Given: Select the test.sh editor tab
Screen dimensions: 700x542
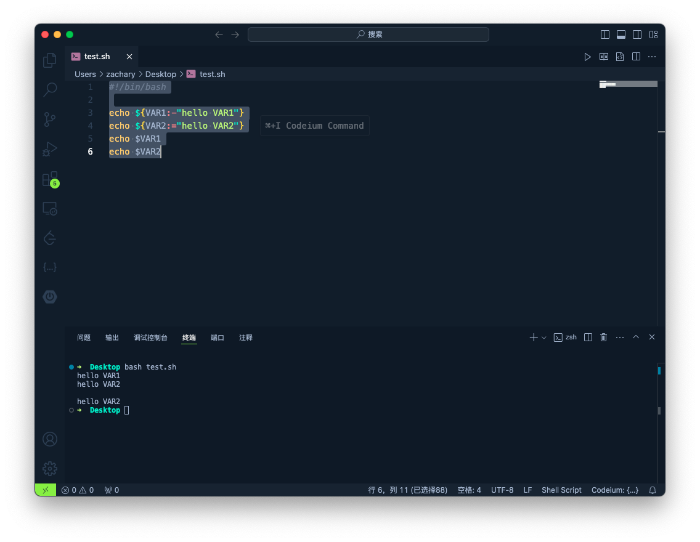Looking at the screenshot, I should (x=101, y=57).
